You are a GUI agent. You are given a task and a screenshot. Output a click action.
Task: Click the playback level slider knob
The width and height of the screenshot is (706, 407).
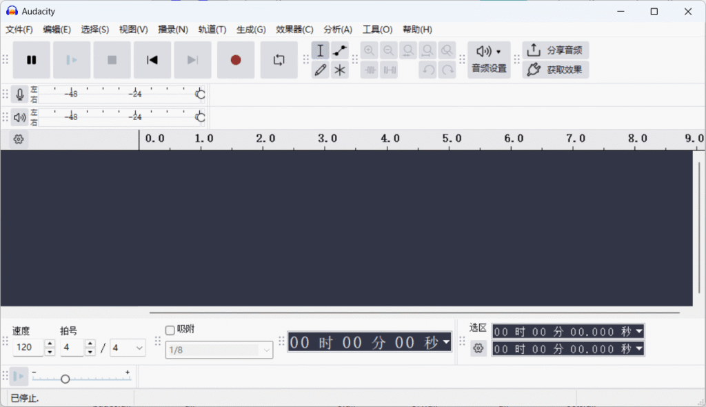201,117
